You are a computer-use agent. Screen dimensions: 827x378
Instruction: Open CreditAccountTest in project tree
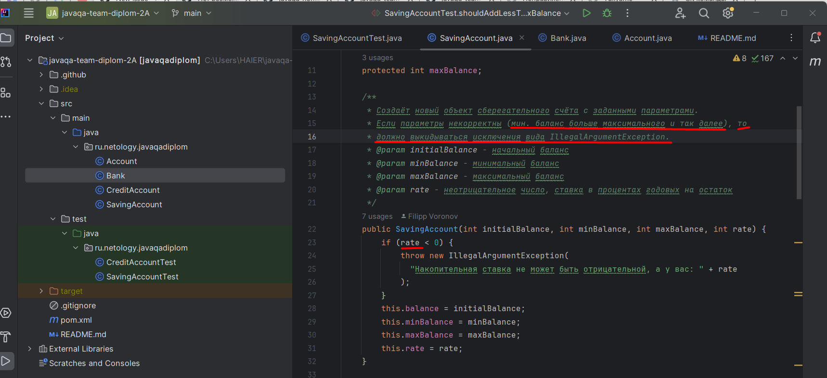tap(136, 262)
